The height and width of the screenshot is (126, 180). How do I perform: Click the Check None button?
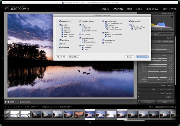[x=74, y=57]
